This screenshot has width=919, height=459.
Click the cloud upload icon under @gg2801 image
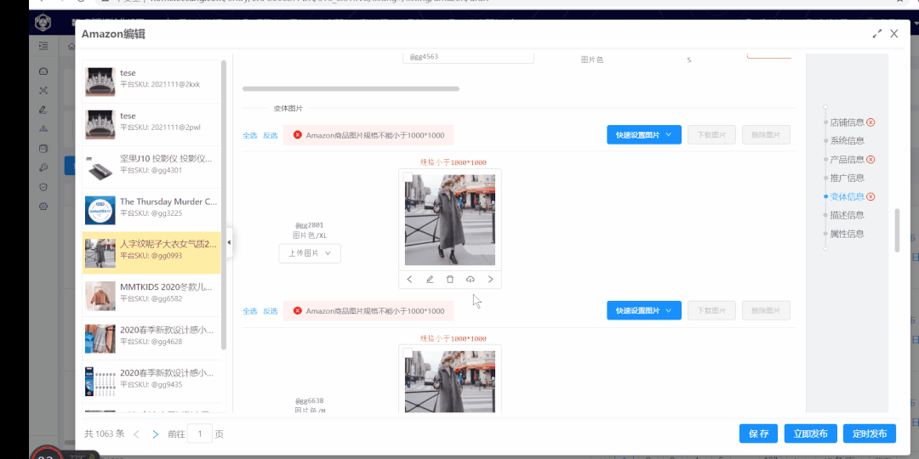(x=471, y=280)
